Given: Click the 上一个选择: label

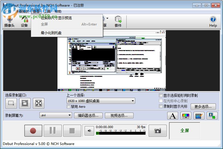Looking at the screenshot, I should pos(76,95).
